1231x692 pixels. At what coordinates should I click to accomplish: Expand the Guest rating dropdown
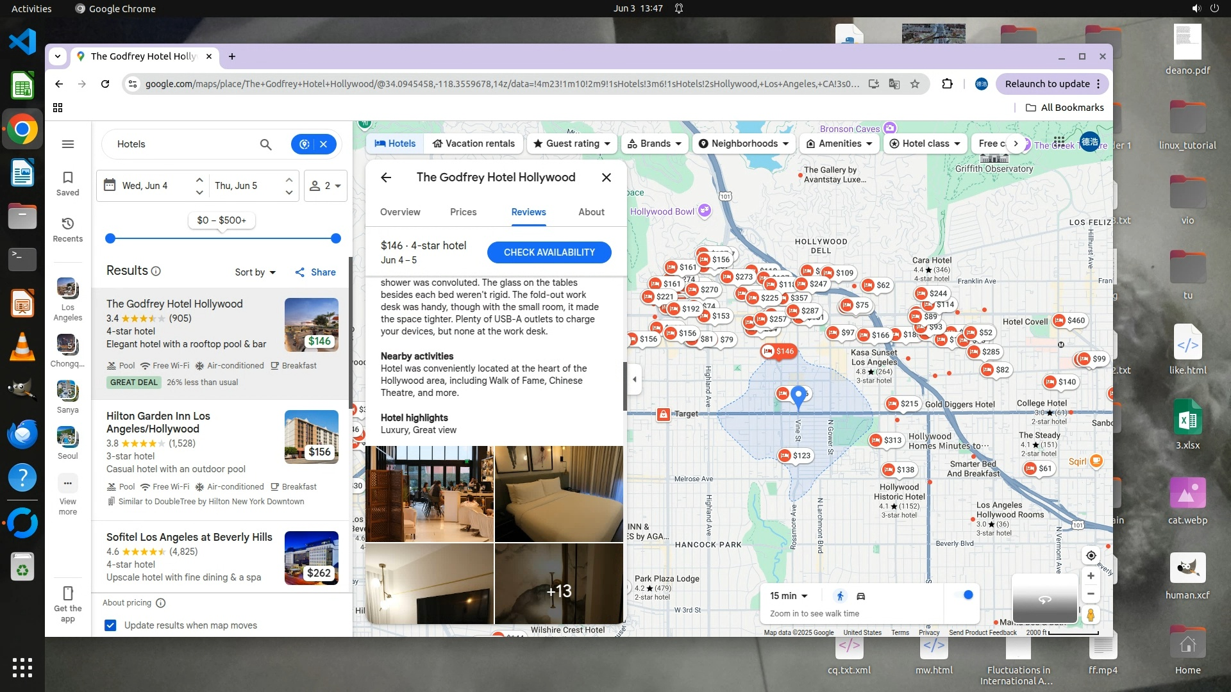pyautogui.click(x=572, y=144)
